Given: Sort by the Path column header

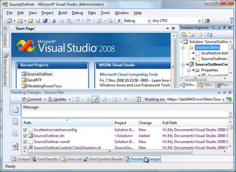Looking at the screenshot, I should (67, 123).
